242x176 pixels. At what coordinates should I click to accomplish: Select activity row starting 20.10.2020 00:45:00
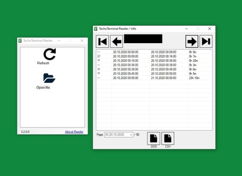[x=154, y=74]
